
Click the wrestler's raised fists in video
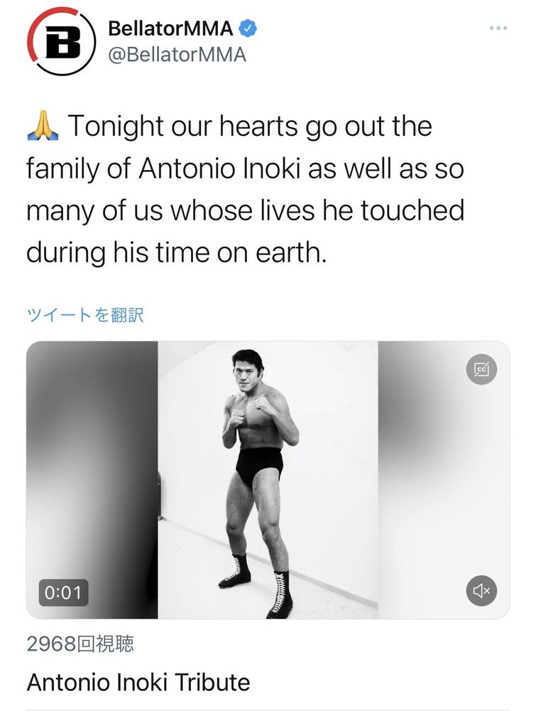(249, 410)
